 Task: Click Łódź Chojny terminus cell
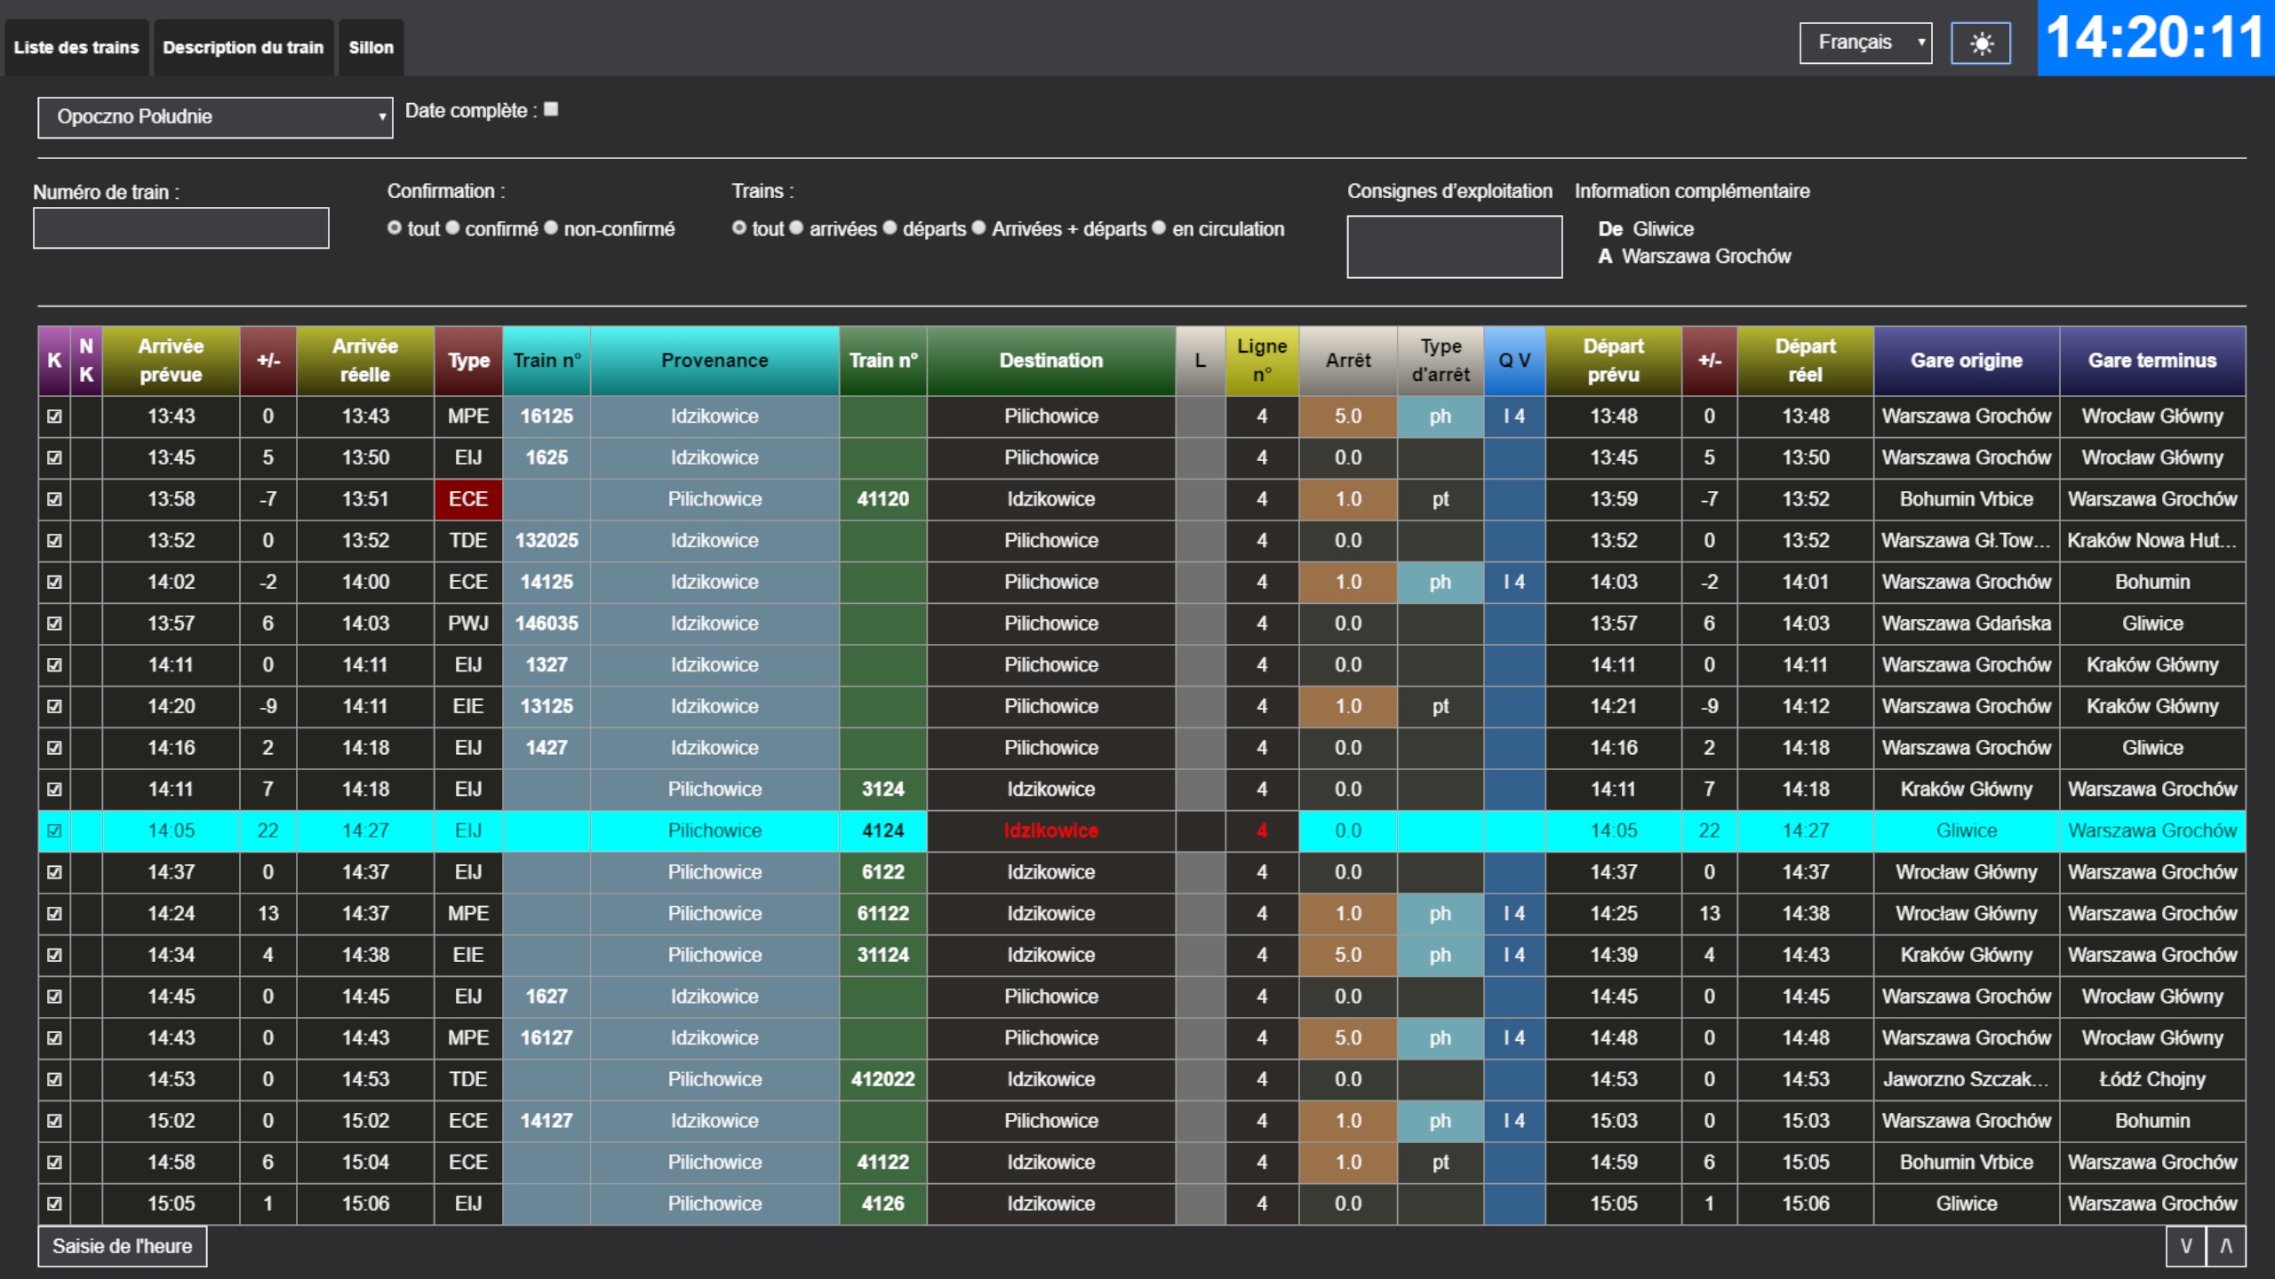click(x=2152, y=1079)
